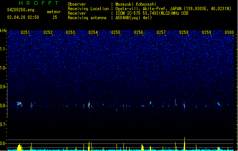
Task: Click the 0.9 kHz axis label
Action: (3, 87)
